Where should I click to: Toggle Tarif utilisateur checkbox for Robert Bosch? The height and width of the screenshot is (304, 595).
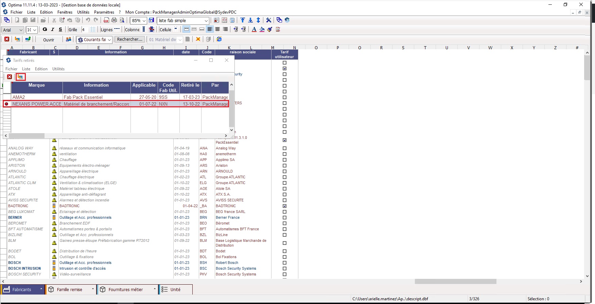click(284, 263)
